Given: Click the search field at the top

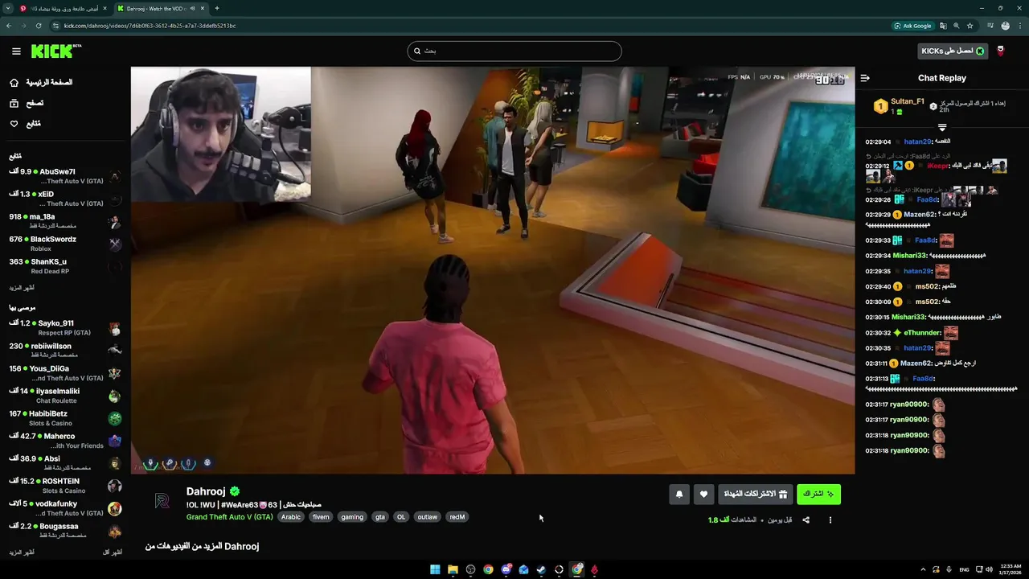Looking at the screenshot, I should [514, 51].
